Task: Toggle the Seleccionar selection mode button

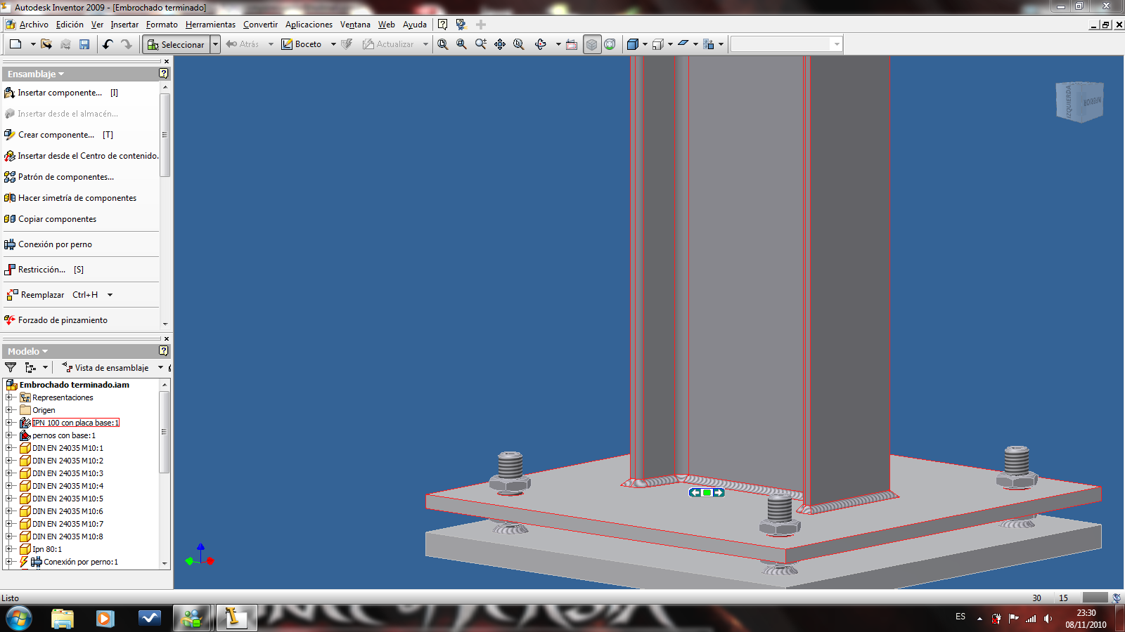Action: [176, 44]
